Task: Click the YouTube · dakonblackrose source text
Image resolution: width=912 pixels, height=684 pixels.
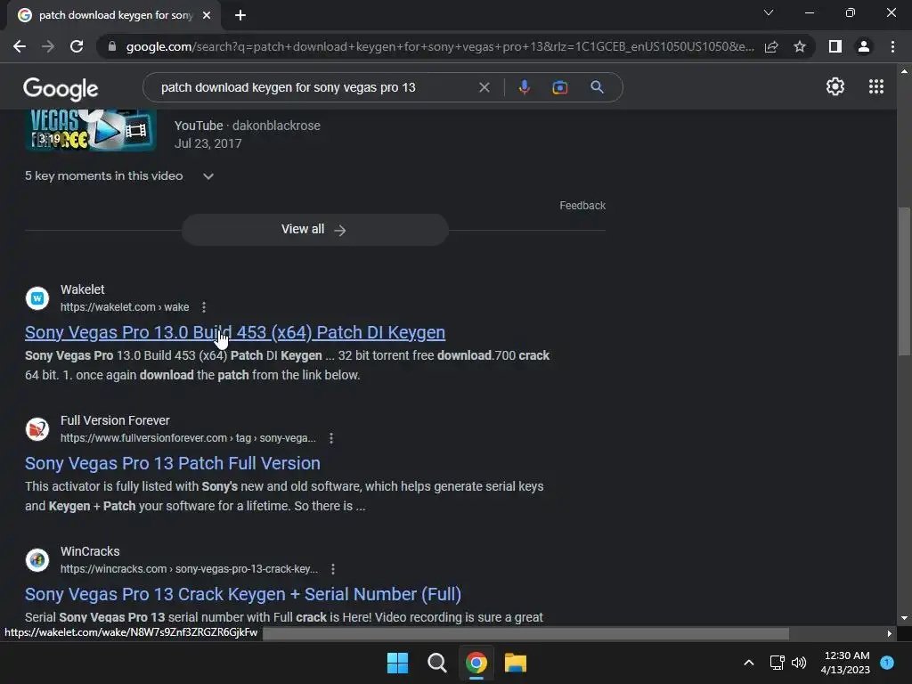Action: [x=248, y=126]
